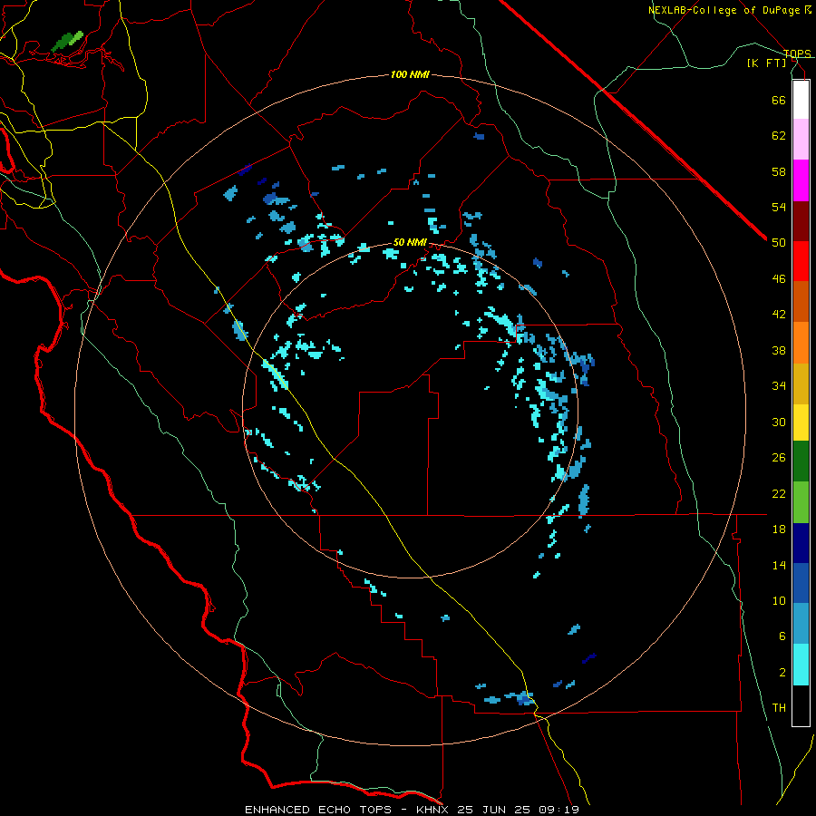Click the orange 38 kft legend swatch
The height and width of the screenshot is (816, 816).
point(801,343)
